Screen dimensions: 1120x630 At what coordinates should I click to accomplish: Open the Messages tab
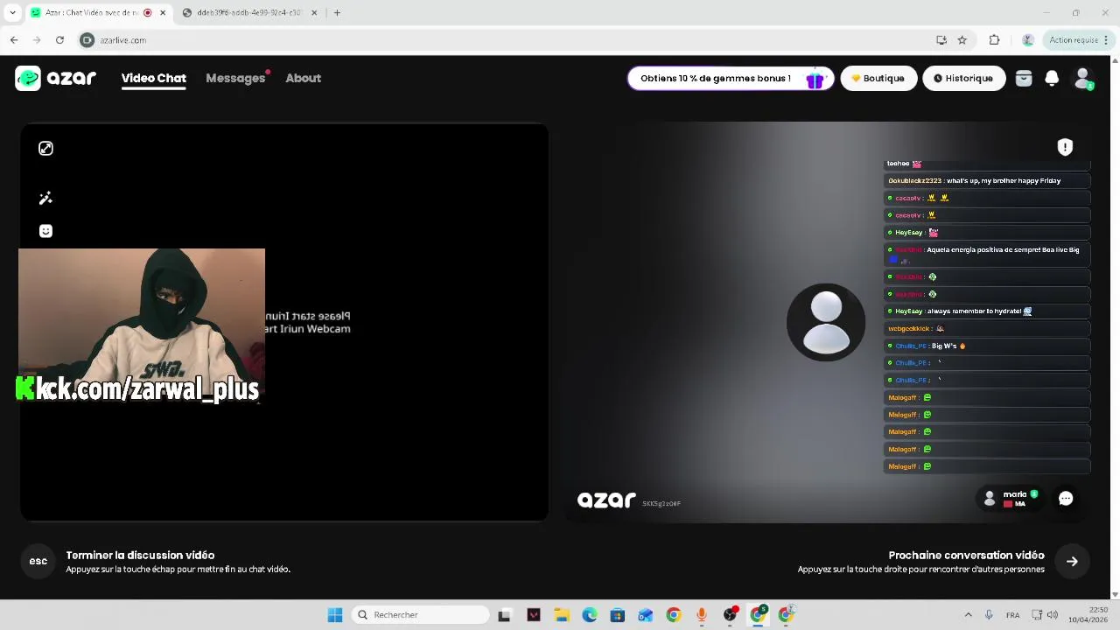(235, 78)
